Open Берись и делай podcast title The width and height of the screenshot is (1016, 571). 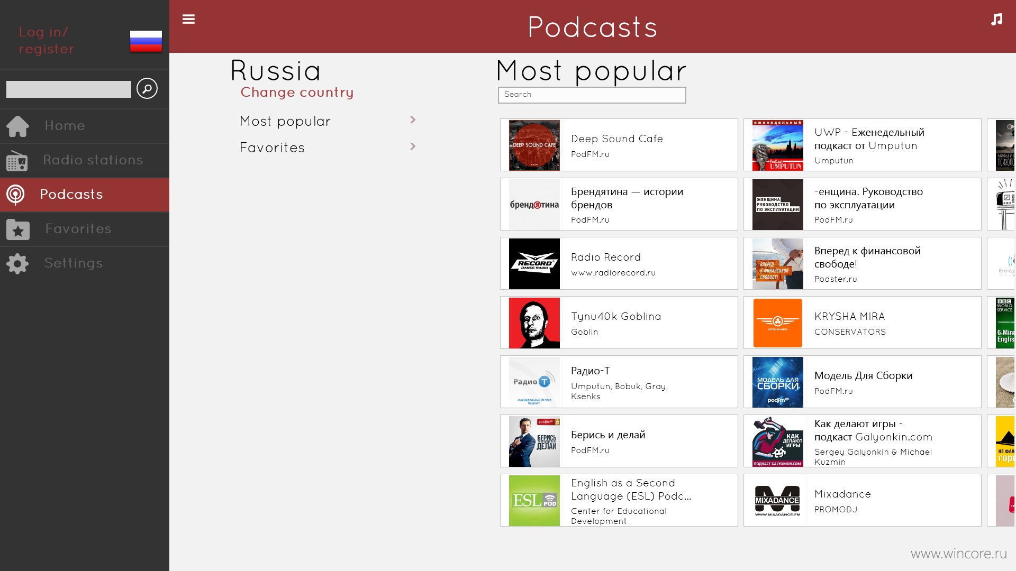(608, 435)
